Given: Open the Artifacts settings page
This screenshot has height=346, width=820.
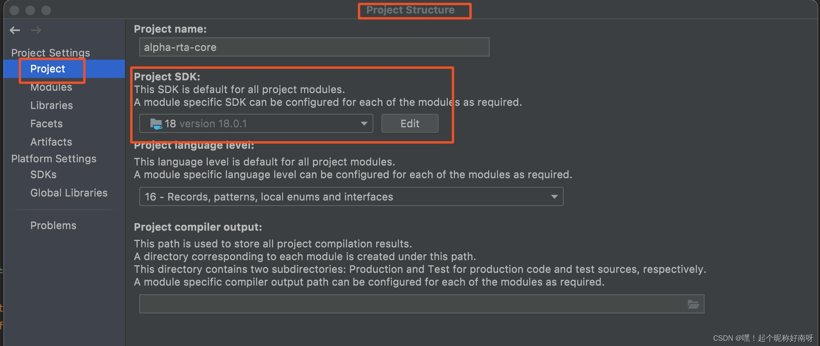Looking at the screenshot, I should (x=51, y=142).
